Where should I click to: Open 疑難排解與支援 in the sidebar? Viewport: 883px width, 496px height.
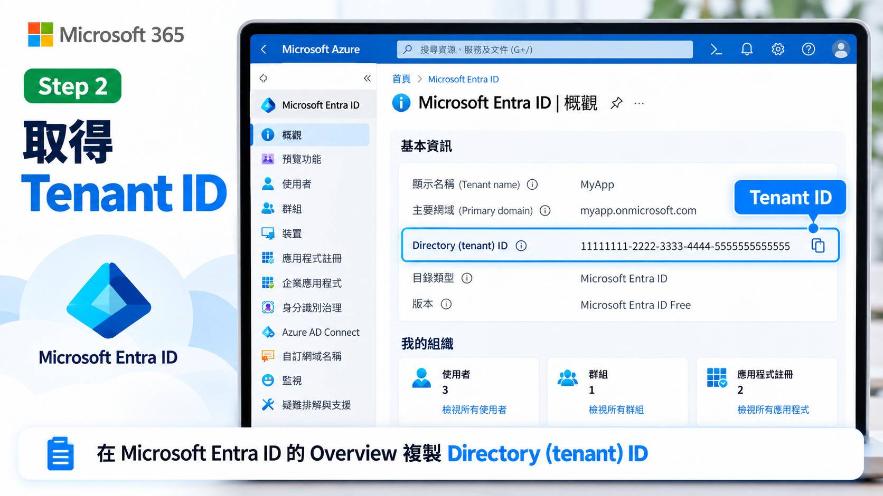coord(311,405)
